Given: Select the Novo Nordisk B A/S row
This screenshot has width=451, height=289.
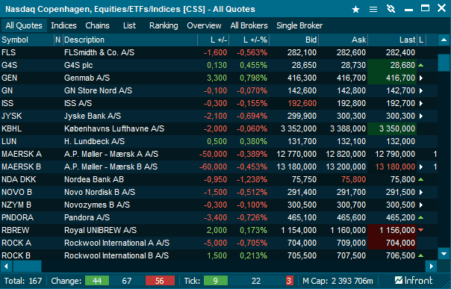Looking at the screenshot, I should (x=219, y=192).
